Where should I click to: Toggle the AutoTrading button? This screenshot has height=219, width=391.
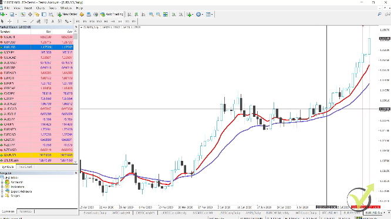click(112, 15)
